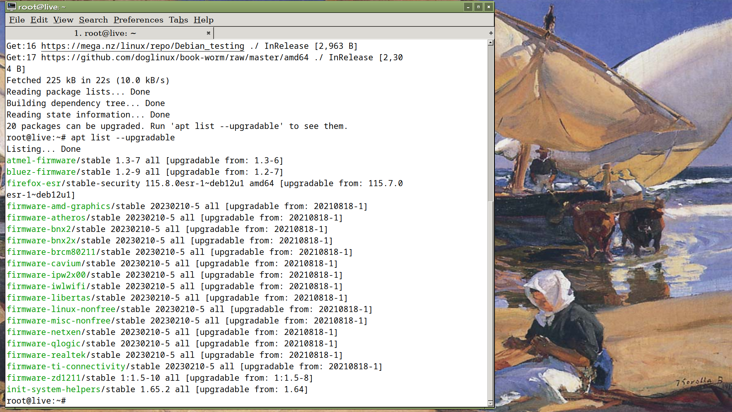Screen dimensions: 732x412
Task: Open the File menu
Action: click(x=17, y=20)
